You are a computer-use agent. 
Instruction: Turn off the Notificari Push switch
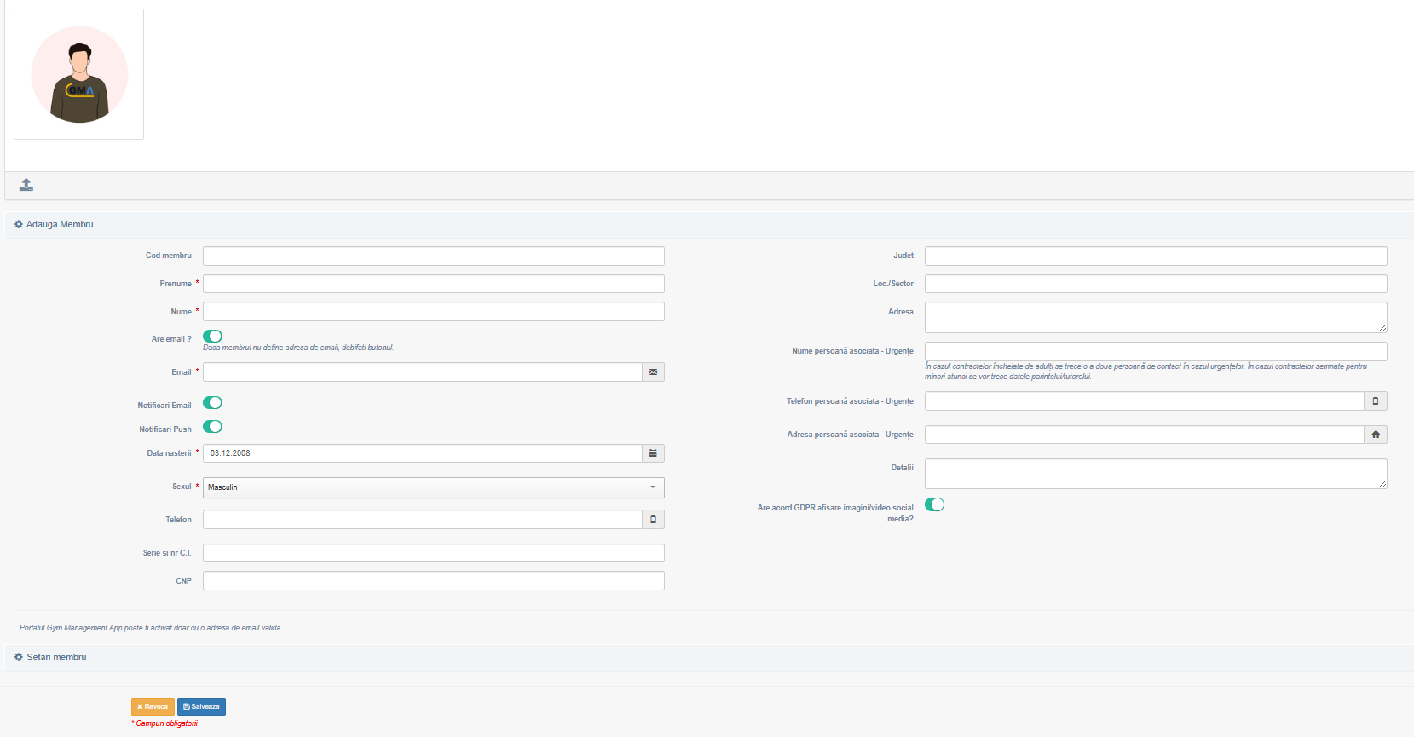point(212,427)
